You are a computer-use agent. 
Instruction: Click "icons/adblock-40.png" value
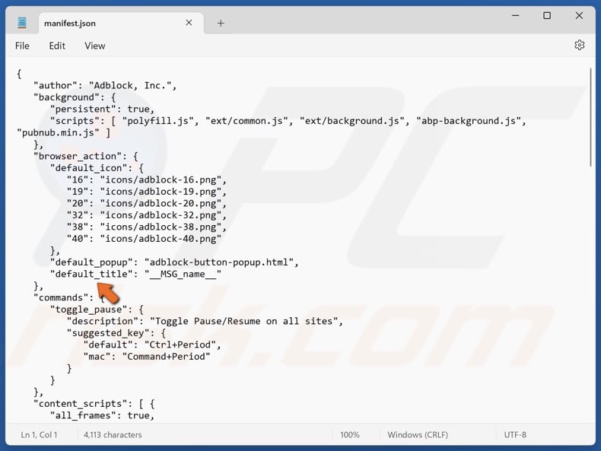pyautogui.click(x=161, y=239)
